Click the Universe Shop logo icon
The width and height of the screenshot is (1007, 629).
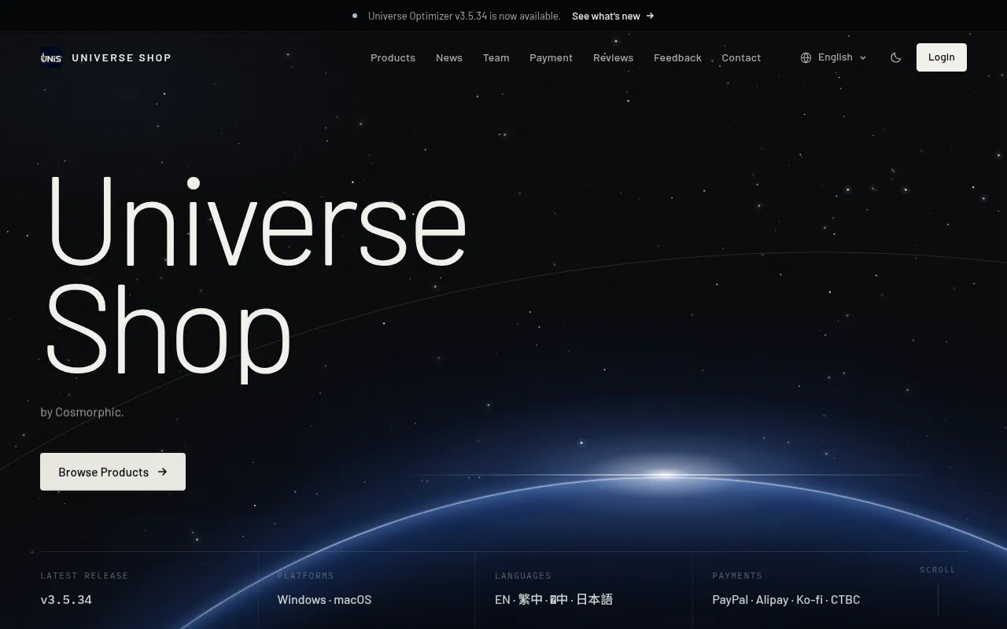pyautogui.click(x=51, y=57)
